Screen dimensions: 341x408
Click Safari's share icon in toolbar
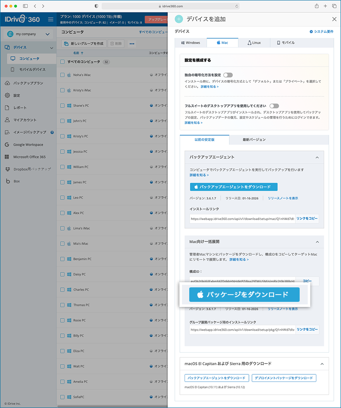coord(317,6)
